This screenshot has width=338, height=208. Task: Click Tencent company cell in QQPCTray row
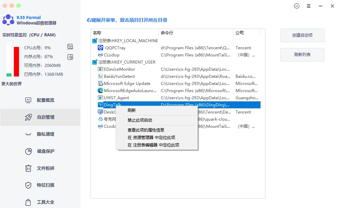click(243, 48)
